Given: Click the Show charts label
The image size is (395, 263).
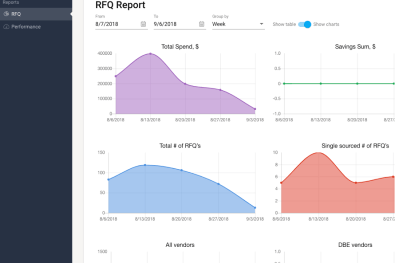Looking at the screenshot, I should pyautogui.click(x=326, y=24).
